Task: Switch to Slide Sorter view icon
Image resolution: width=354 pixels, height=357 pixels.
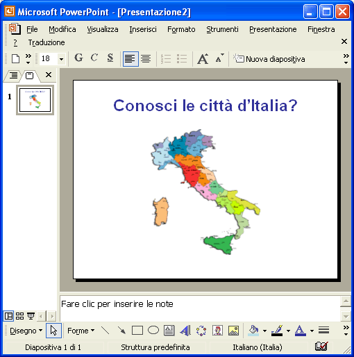Action: coord(19,316)
